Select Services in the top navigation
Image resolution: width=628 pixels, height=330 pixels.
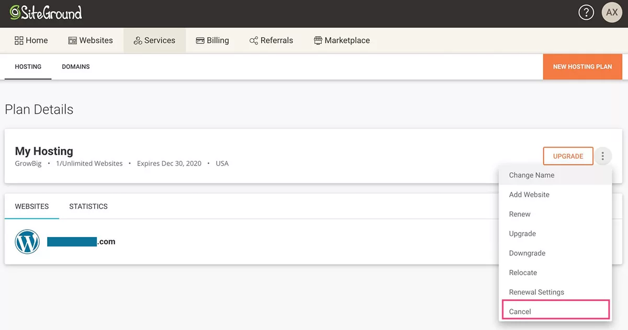pyautogui.click(x=154, y=40)
